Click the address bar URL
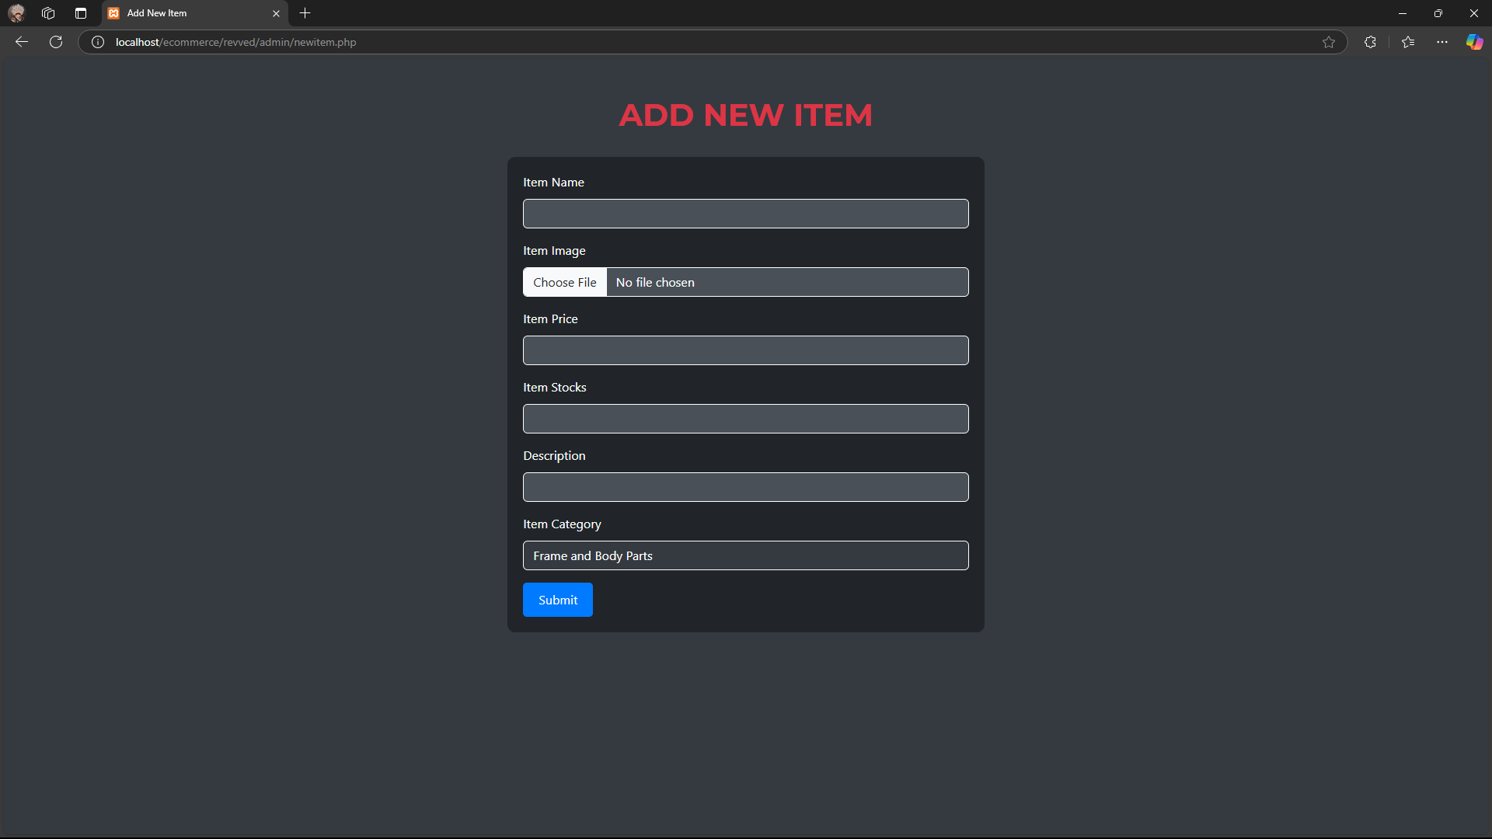Screen dimensions: 1492x839 [x=235, y=42]
